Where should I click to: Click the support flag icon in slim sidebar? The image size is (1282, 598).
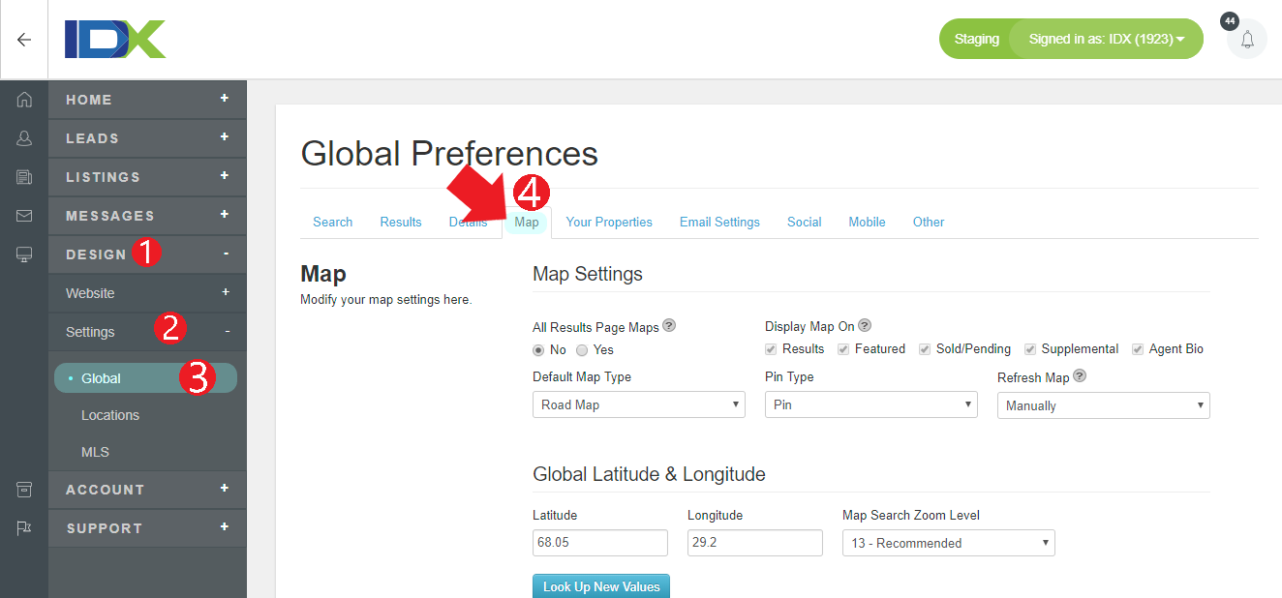[24, 528]
